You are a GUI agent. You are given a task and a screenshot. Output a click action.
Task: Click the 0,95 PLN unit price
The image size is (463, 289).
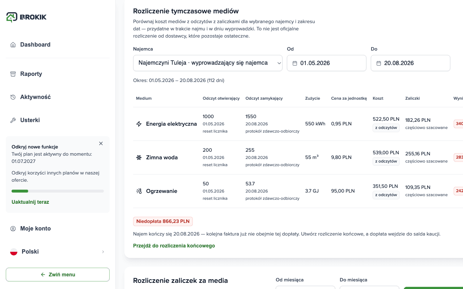pyautogui.click(x=341, y=124)
